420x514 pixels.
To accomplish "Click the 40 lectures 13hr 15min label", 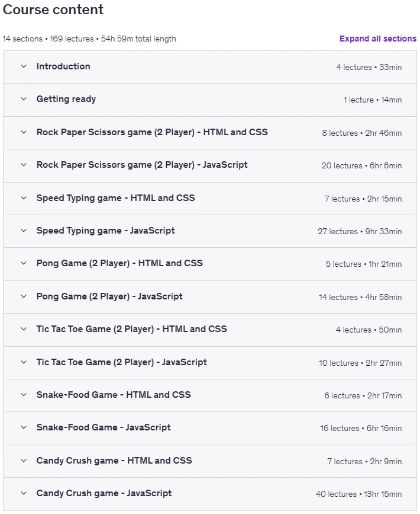I will (x=359, y=494).
